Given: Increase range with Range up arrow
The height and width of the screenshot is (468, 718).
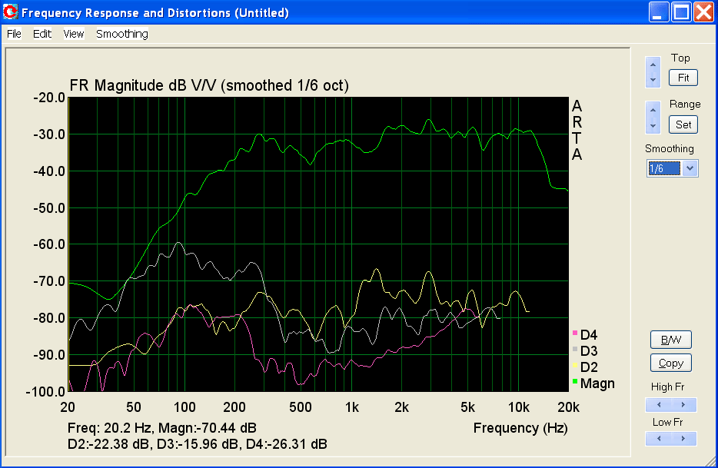Looking at the screenshot, I should point(653,110).
